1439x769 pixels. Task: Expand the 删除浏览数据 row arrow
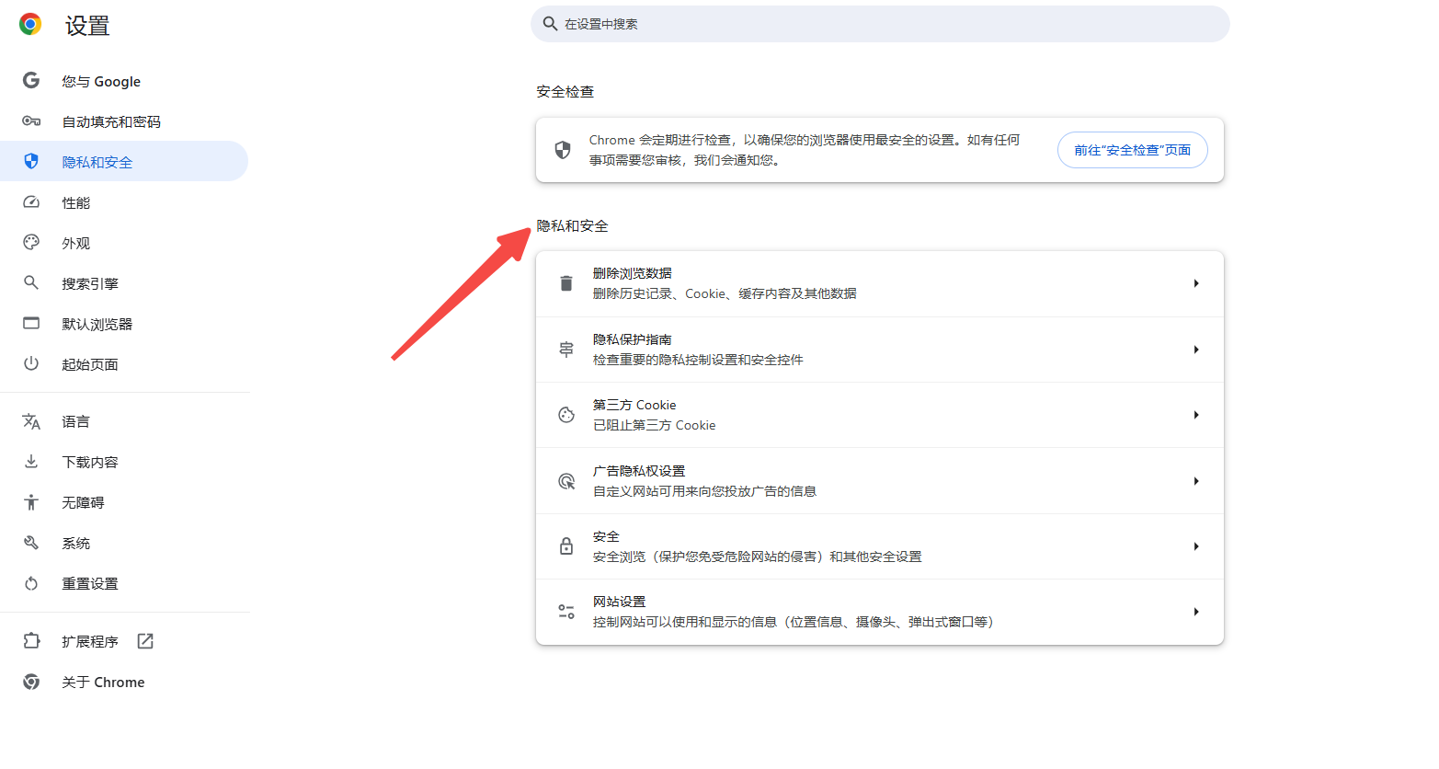coord(1196,283)
